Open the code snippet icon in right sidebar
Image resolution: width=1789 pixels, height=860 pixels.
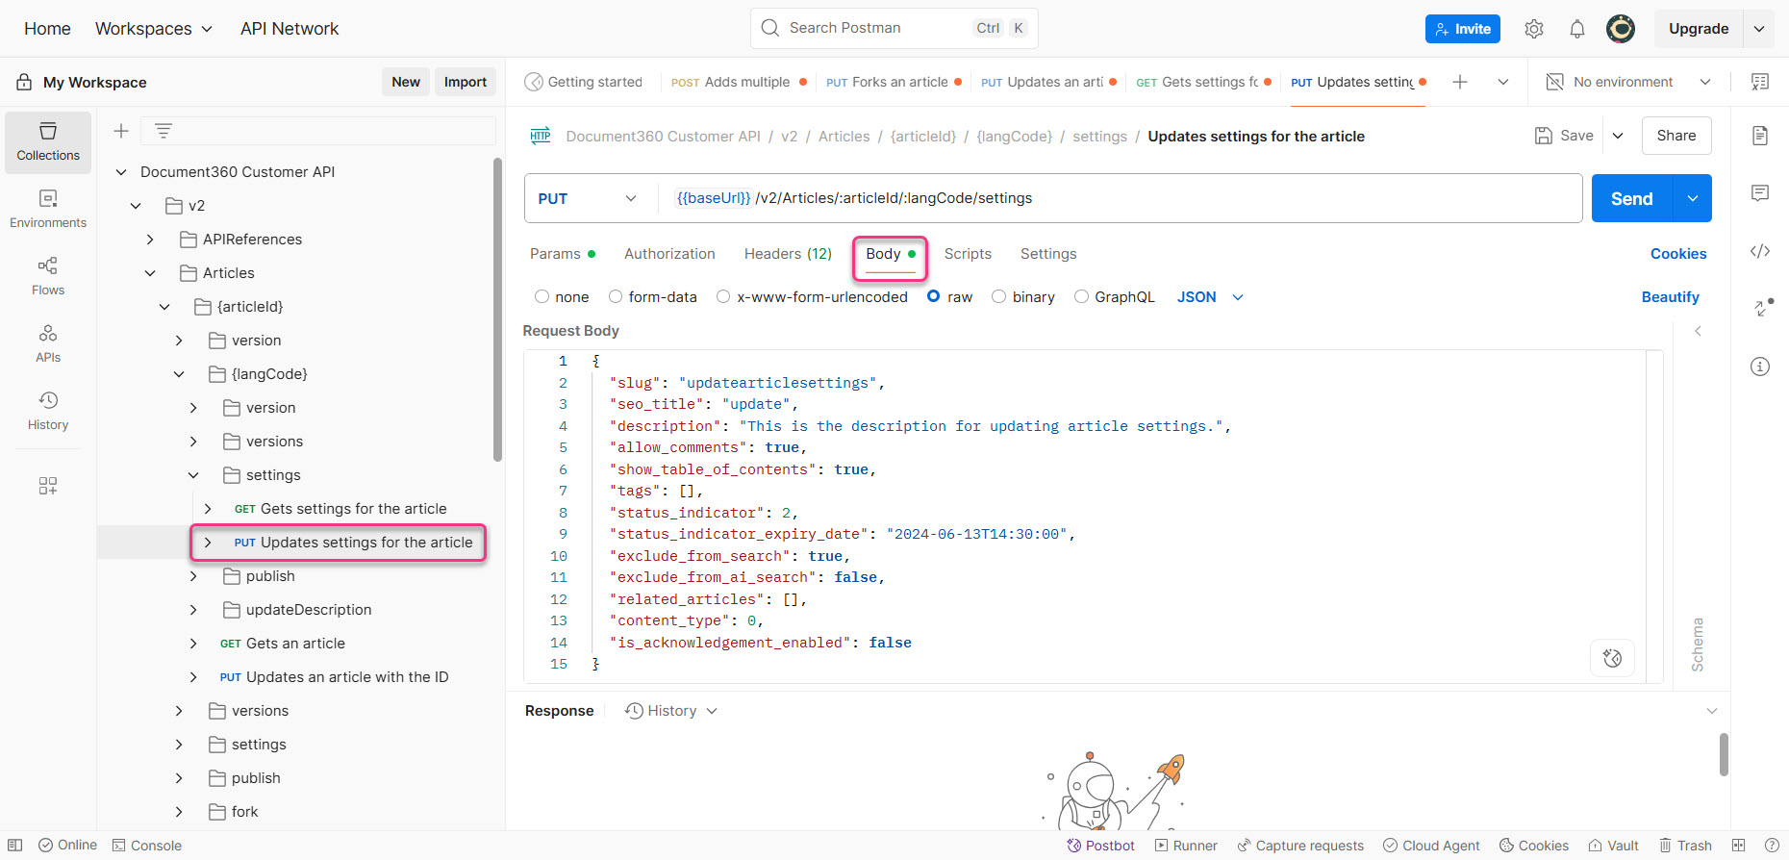click(x=1760, y=251)
